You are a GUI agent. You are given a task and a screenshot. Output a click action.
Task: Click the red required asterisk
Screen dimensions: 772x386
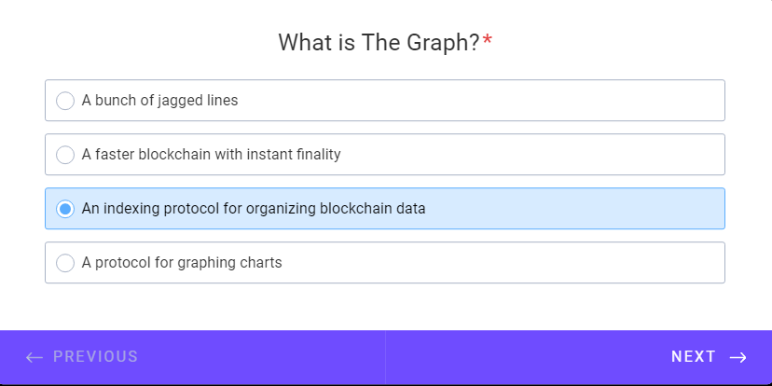[x=487, y=40]
